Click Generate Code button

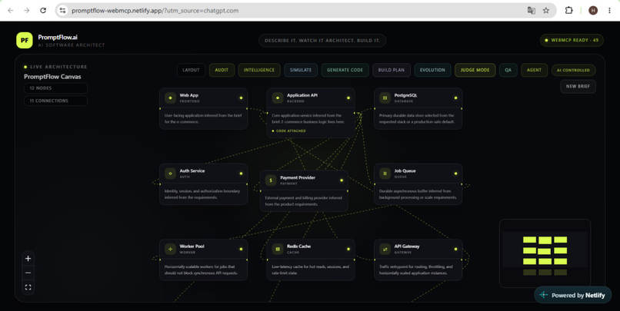pyautogui.click(x=345, y=70)
